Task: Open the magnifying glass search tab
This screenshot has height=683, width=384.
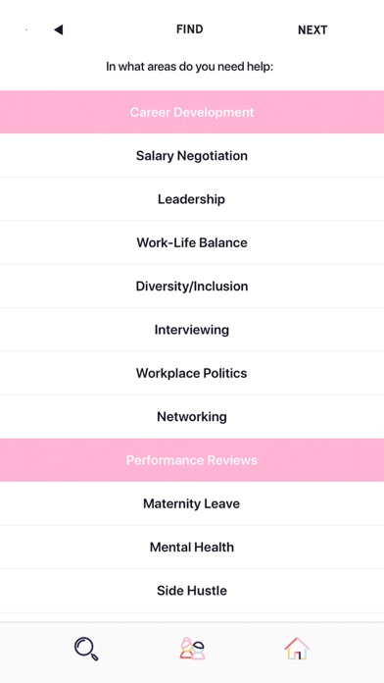Action: (x=86, y=649)
